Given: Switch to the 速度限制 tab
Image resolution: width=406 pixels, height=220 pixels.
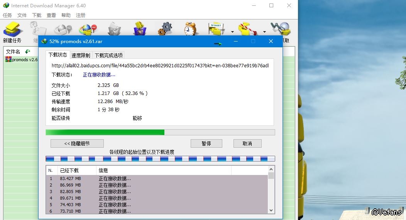Looking at the screenshot, I should (x=81, y=55).
